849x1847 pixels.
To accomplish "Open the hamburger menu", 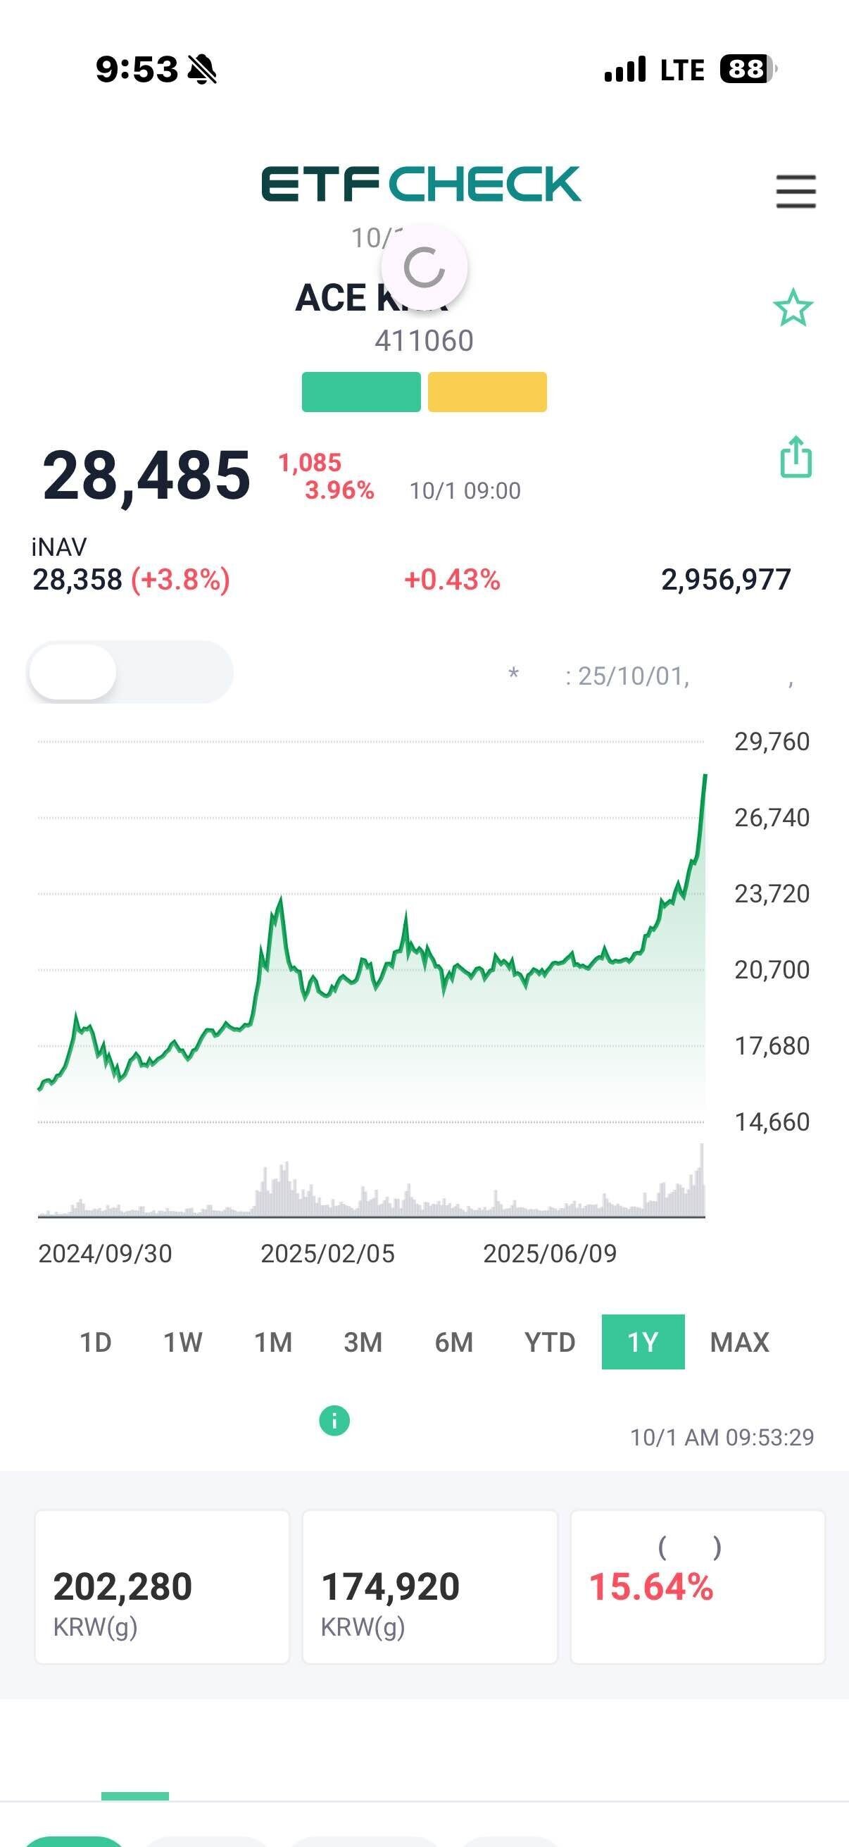I will tap(795, 192).
